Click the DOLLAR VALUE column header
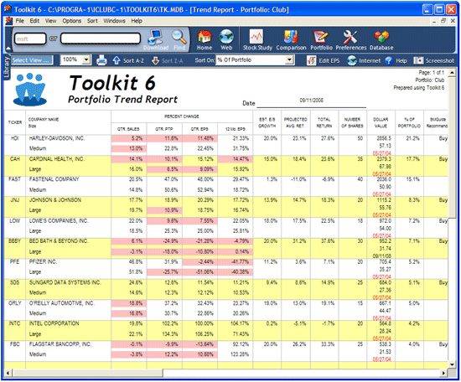This screenshot has width=461, height=382. [381, 122]
